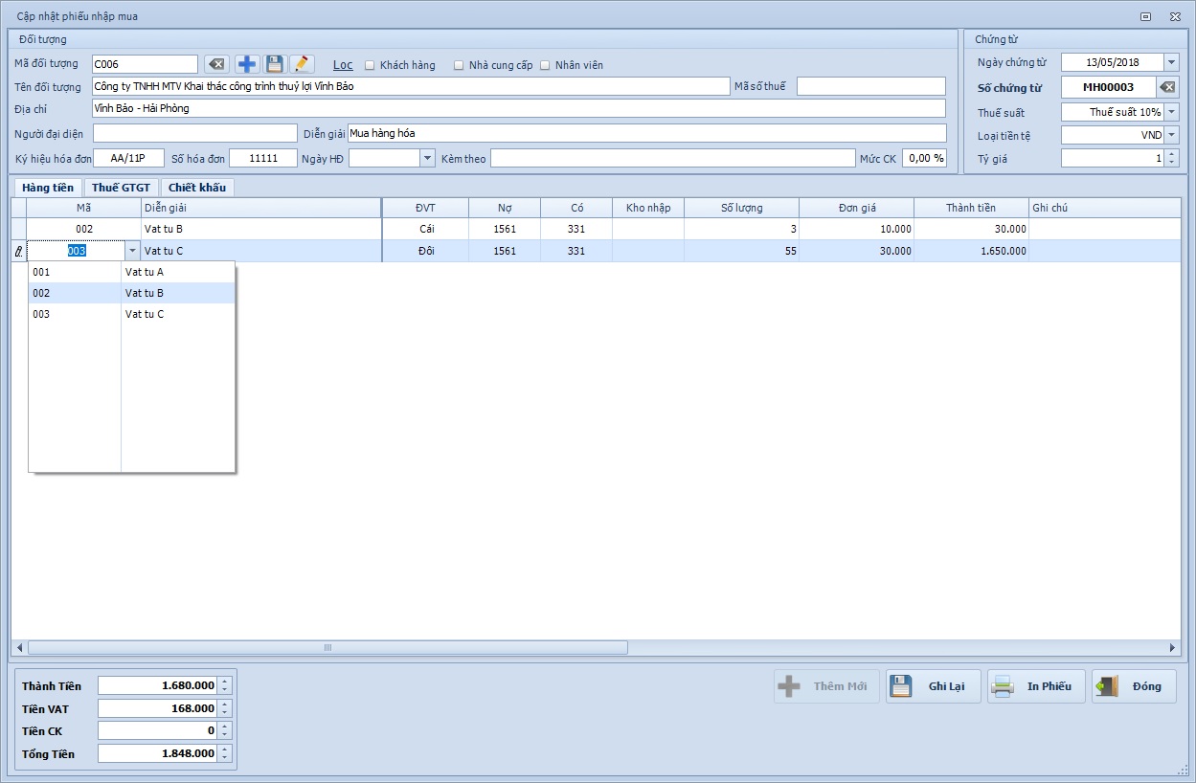The height and width of the screenshot is (783, 1196).
Task: Expand the Thuế suất dropdown
Action: coord(1171,112)
